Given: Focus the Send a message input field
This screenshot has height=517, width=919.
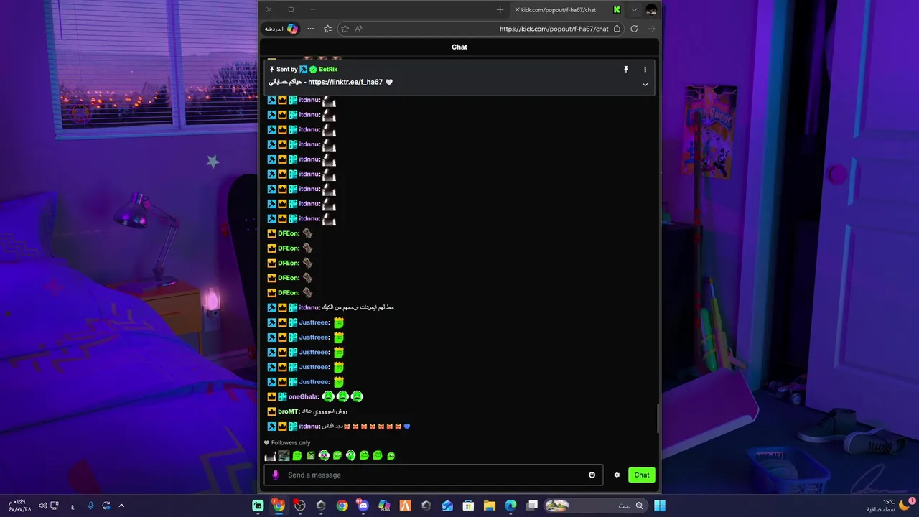Looking at the screenshot, I should tap(434, 475).
